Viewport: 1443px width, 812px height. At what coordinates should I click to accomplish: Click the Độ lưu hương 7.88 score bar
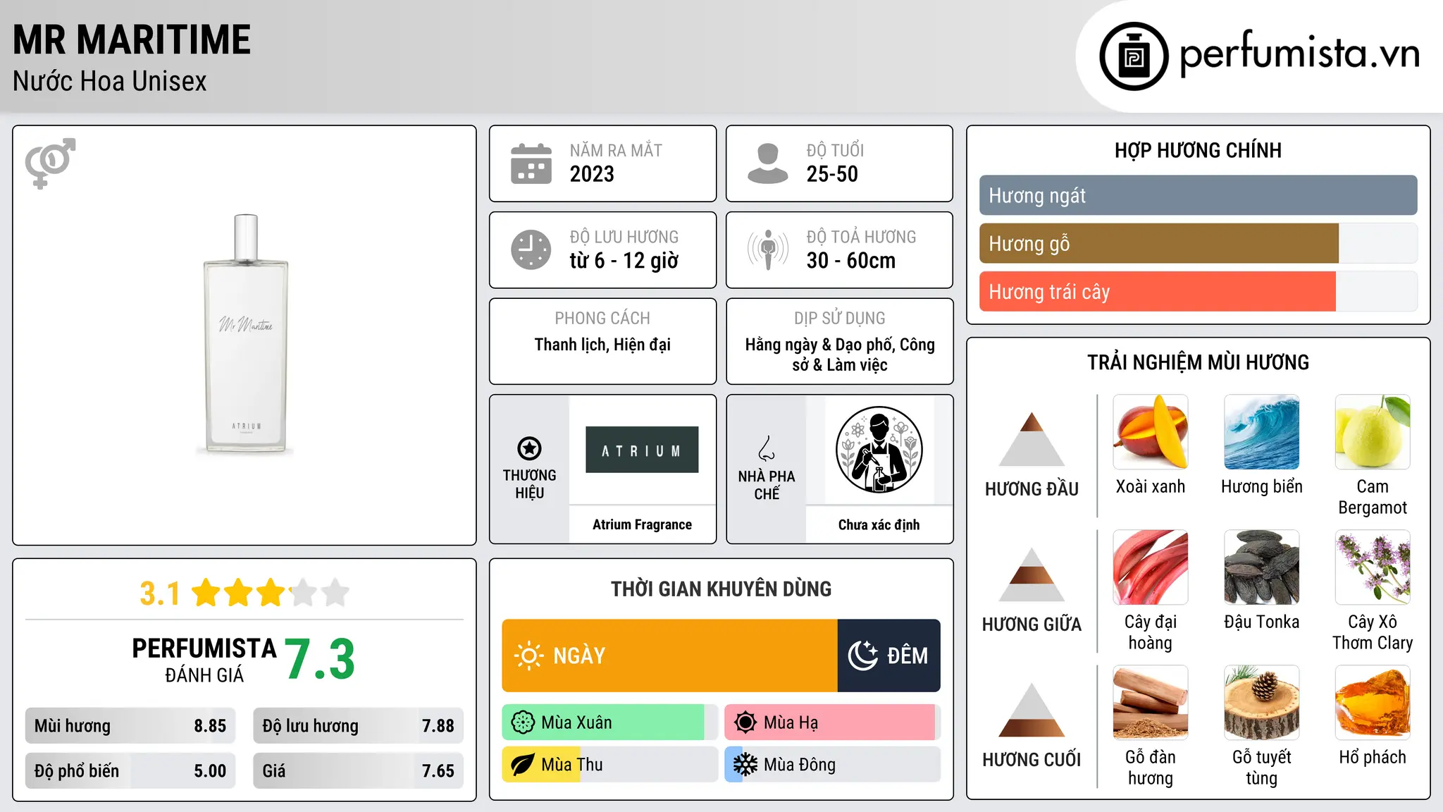(358, 726)
